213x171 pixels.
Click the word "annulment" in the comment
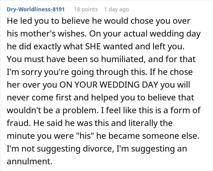coord(29,161)
